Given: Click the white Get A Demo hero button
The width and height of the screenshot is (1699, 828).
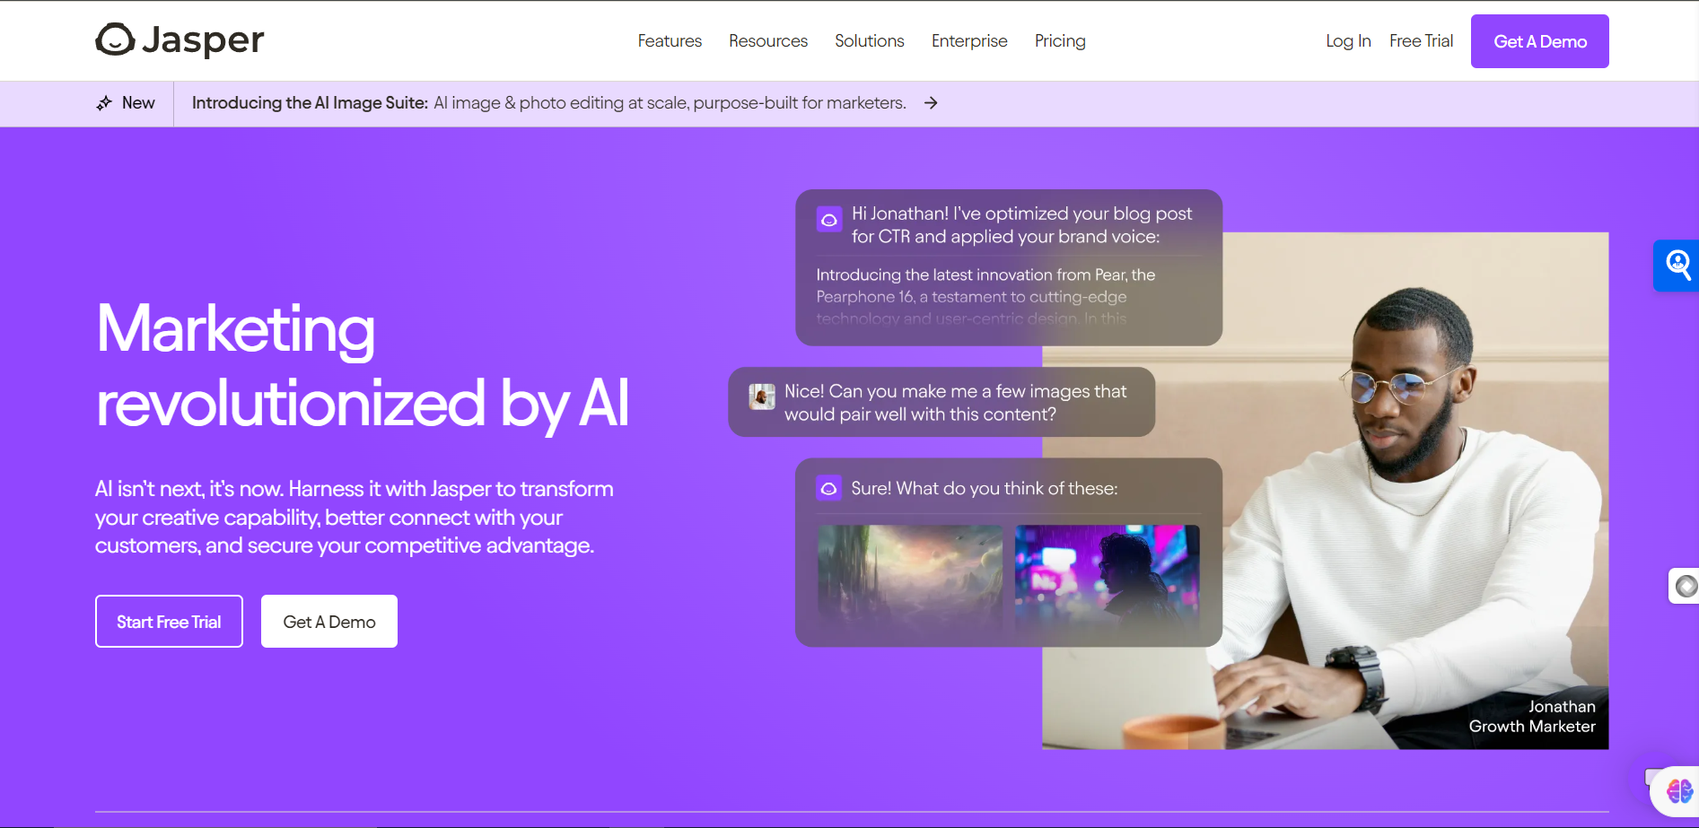Looking at the screenshot, I should coord(329,622).
